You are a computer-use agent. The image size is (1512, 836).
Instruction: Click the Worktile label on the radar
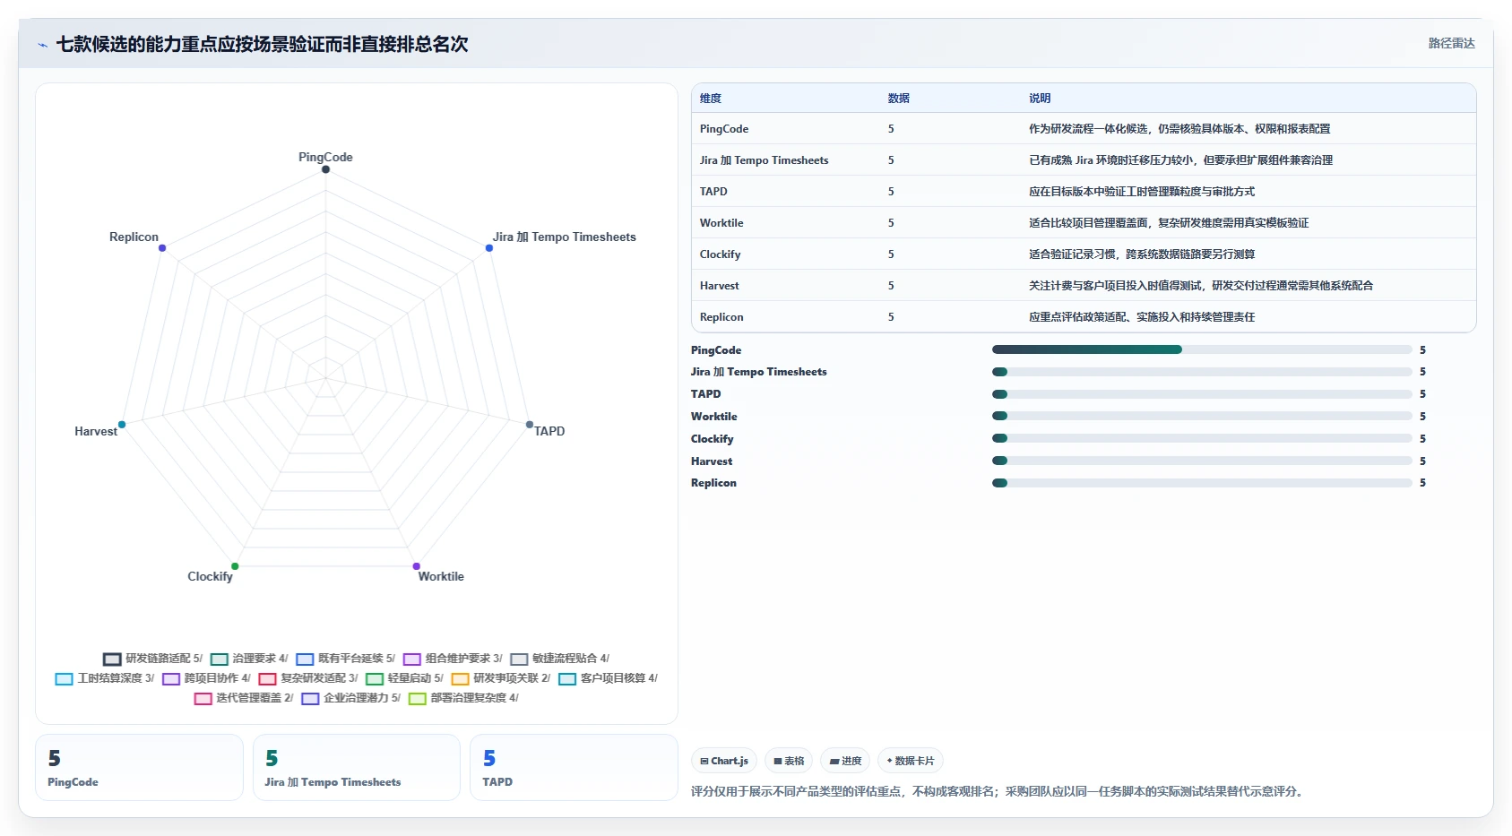[441, 576]
